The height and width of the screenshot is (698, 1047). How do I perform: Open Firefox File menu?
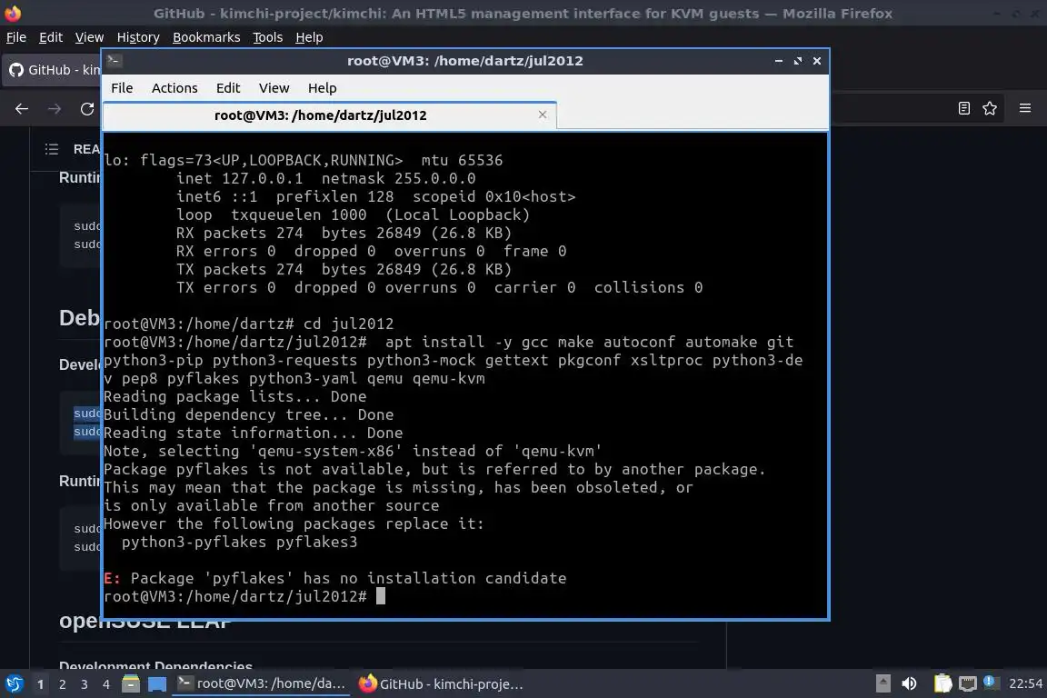pos(16,37)
